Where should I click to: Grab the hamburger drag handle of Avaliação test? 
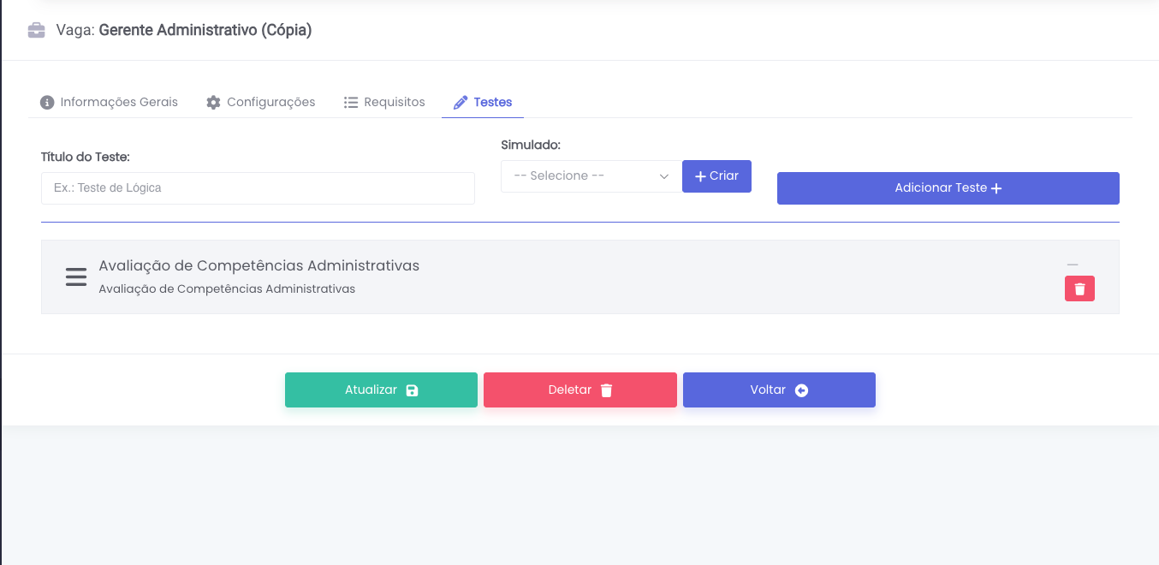(x=76, y=277)
